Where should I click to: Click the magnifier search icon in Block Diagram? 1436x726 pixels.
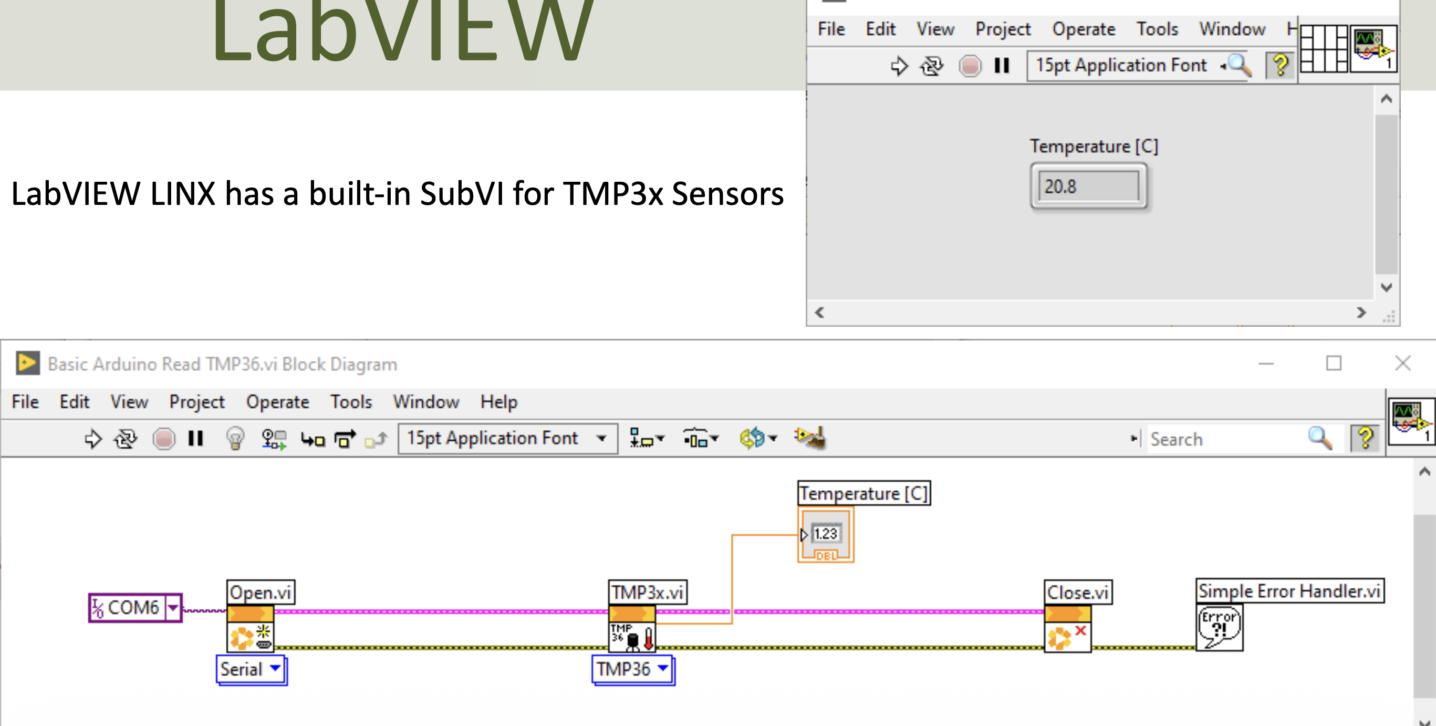click(1320, 438)
